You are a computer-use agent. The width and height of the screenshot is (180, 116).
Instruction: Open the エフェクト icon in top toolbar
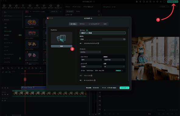coord(37,5)
